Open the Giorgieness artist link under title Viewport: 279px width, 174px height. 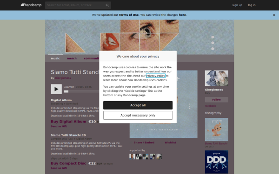(63, 78)
